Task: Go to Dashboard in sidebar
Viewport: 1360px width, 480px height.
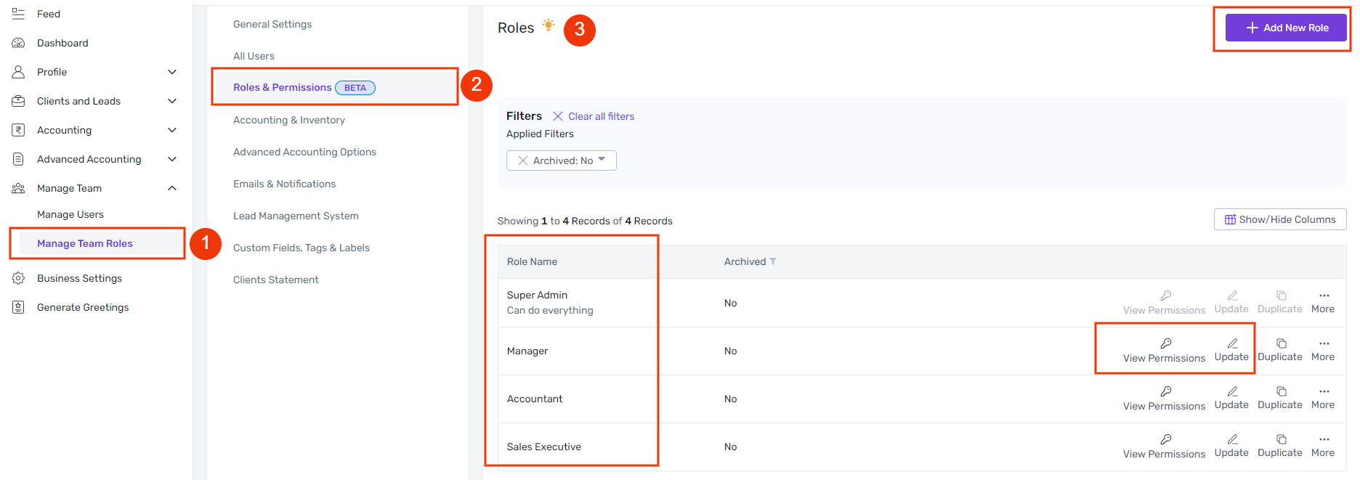Action: point(62,43)
